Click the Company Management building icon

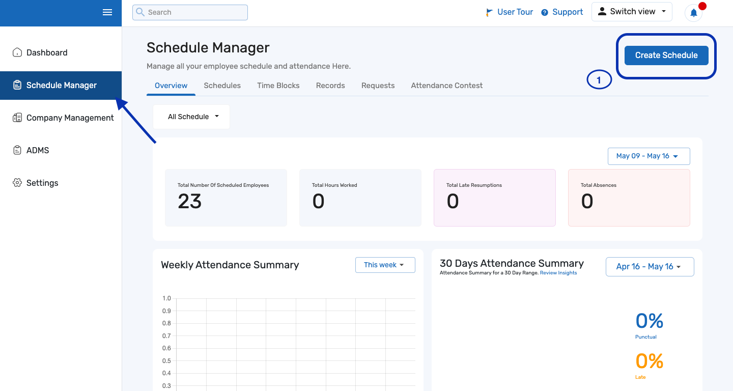[x=17, y=118]
